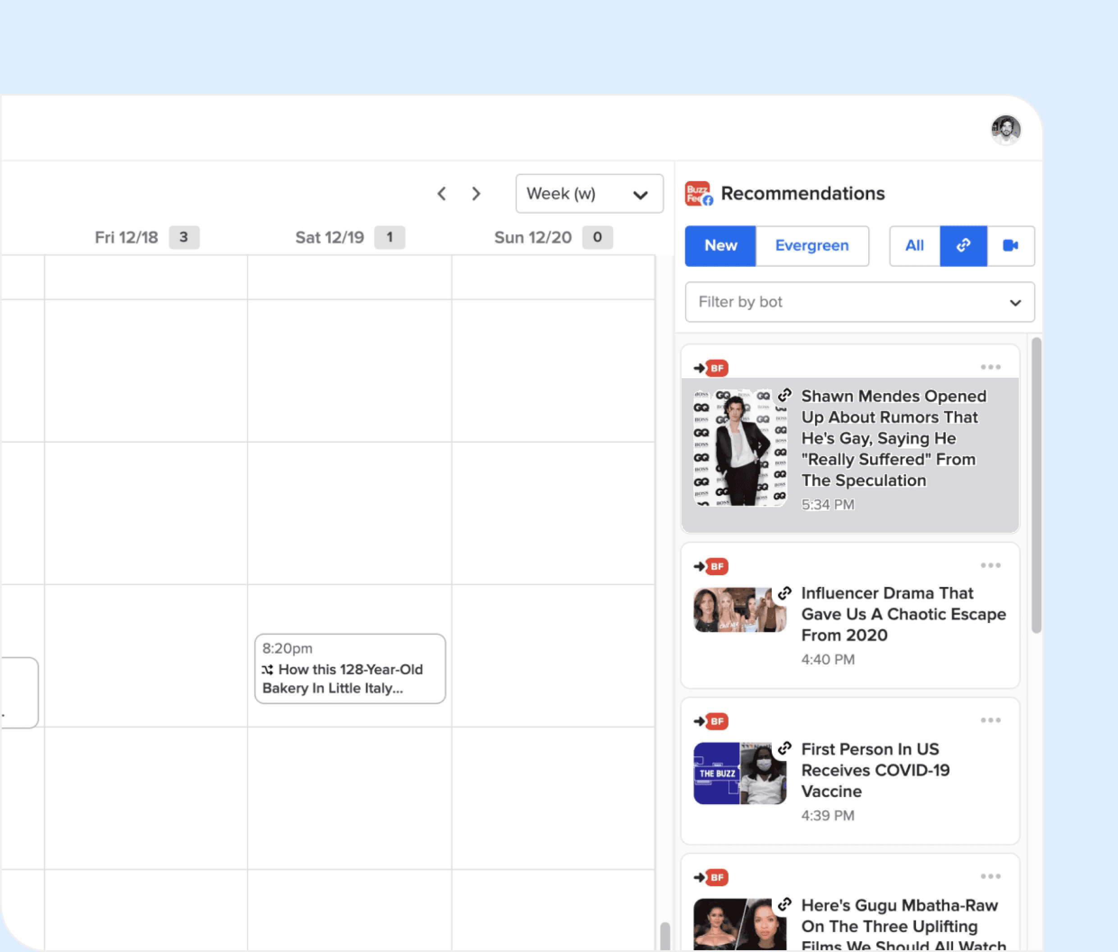Open the 8:20pm scheduled bakery post
The image size is (1118, 952).
(x=350, y=669)
